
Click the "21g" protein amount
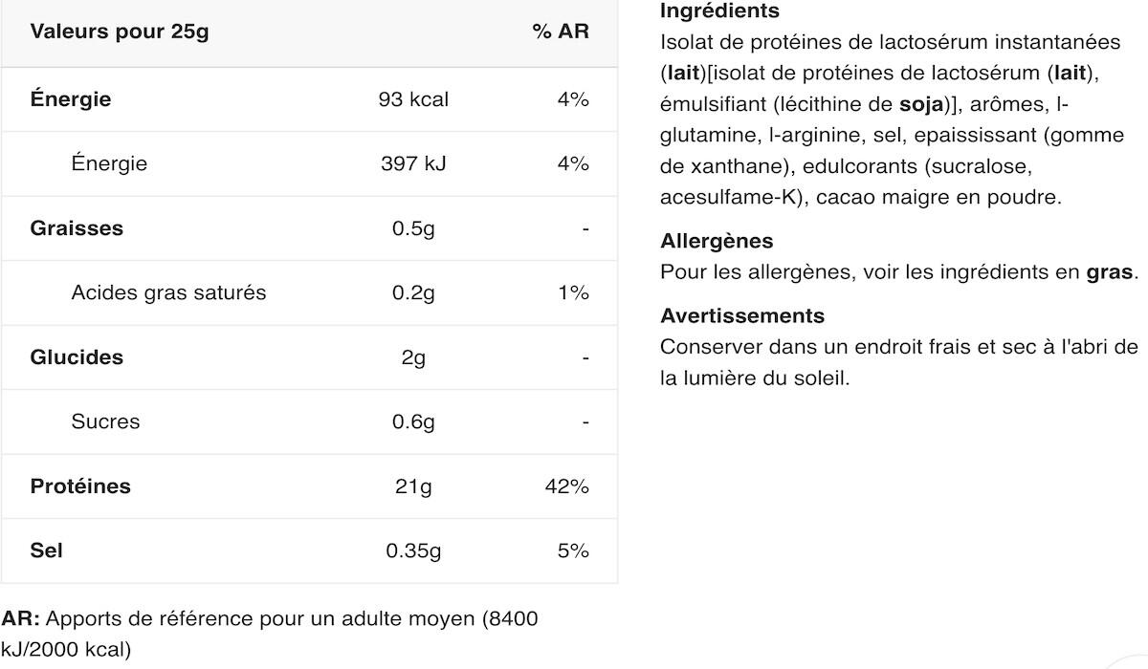click(x=413, y=486)
